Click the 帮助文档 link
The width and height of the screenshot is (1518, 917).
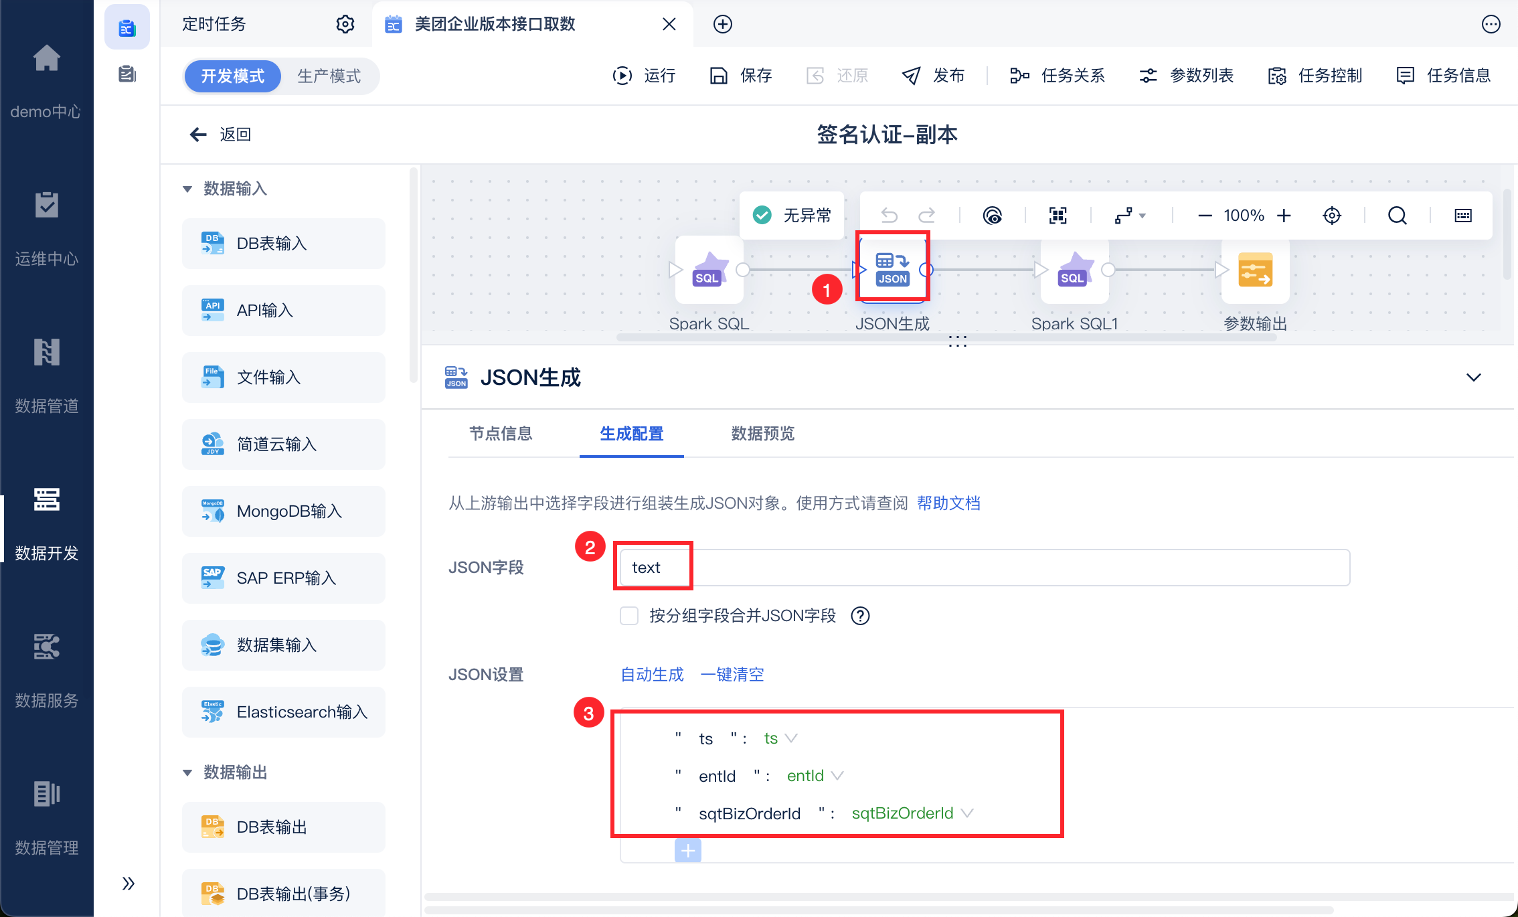948,503
